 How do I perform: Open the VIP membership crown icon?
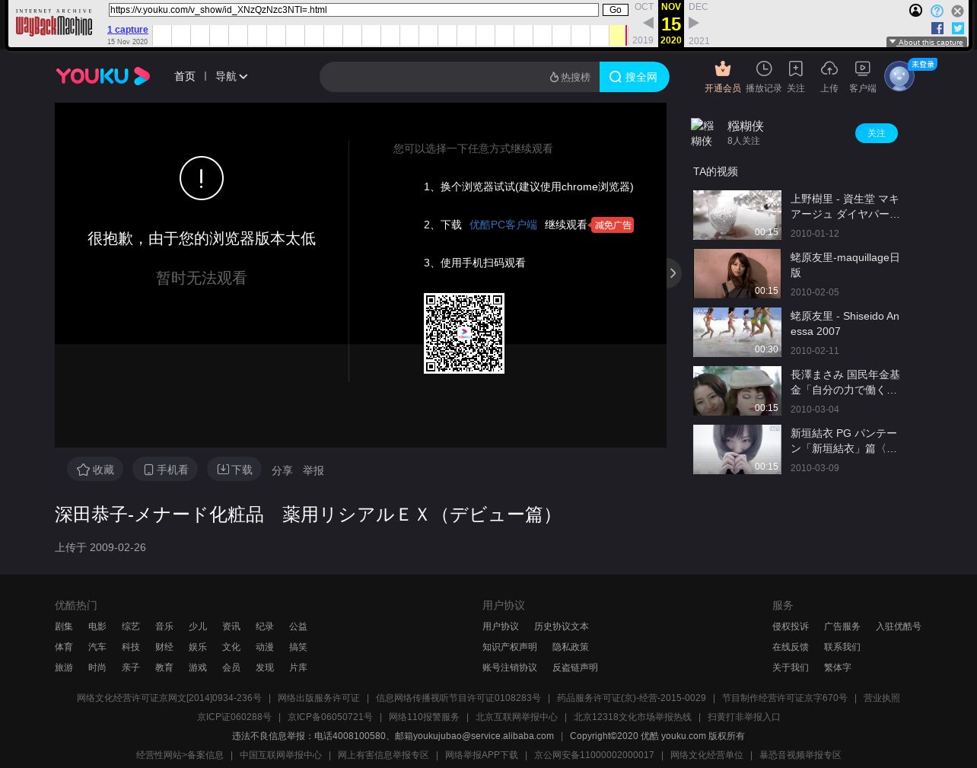pyautogui.click(x=723, y=69)
